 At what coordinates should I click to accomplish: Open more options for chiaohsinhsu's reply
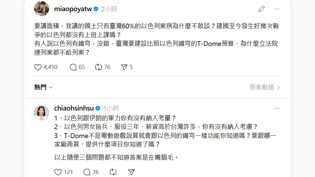pos(277,108)
